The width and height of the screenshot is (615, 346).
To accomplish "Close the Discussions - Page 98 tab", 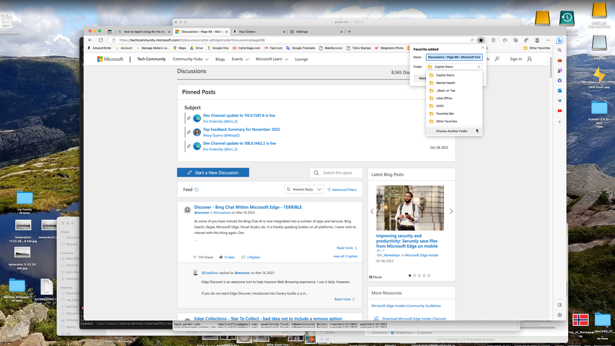I will pos(227,32).
